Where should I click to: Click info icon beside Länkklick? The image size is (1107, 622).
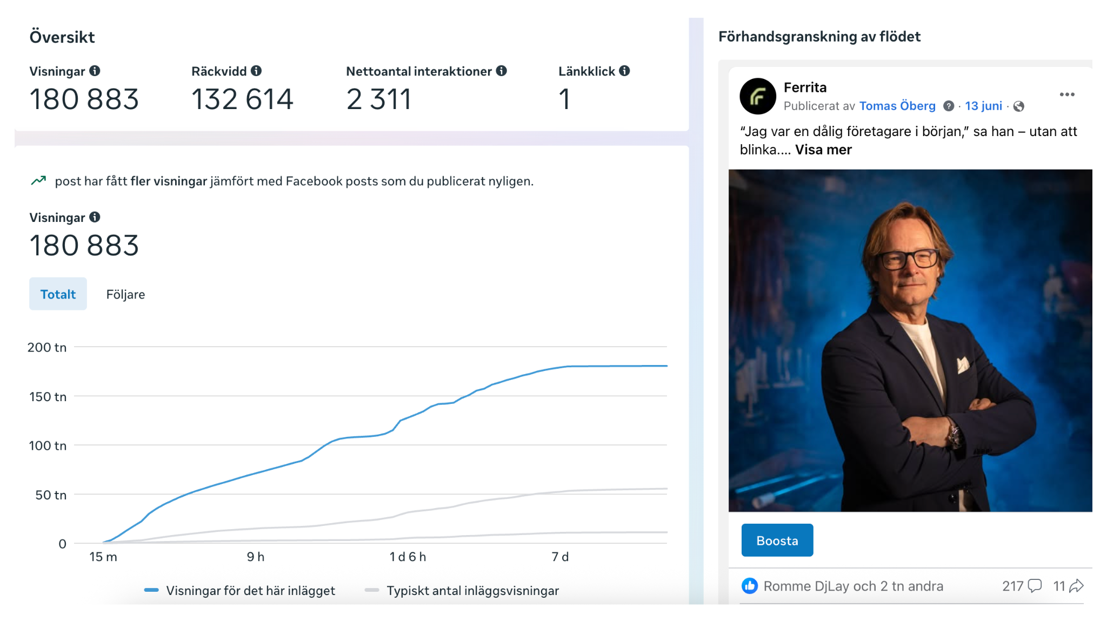(x=624, y=71)
